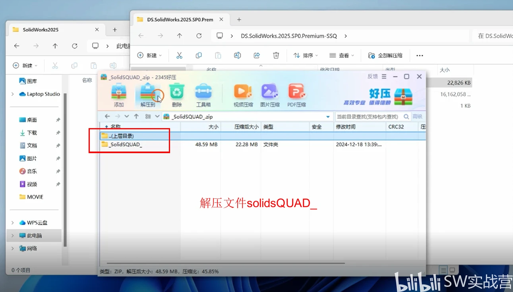Viewport: 513px width, 292px height.
Task: Launch the 图片压缩 image compression tool
Action: 270,95
